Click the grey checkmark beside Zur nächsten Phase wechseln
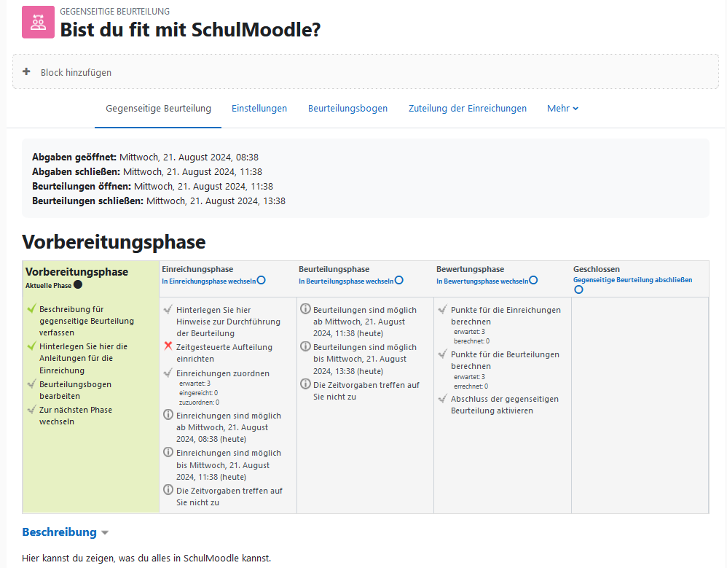The width and height of the screenshot is (727, 568). pyautogui.click(x=31, y=410)
